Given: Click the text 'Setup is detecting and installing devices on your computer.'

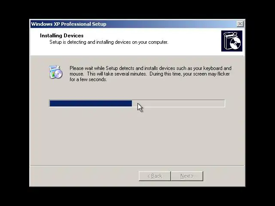Looking at the screenshot, I should point(109,42).
